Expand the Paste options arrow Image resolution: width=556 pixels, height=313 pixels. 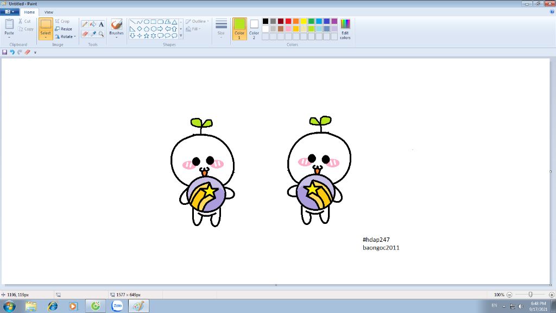(x=9, y=37)
